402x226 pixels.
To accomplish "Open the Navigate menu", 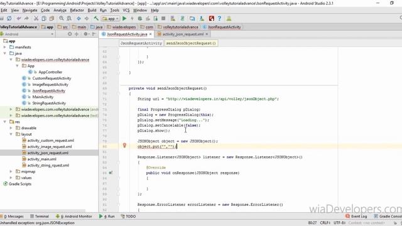I will tap(30, 10).
